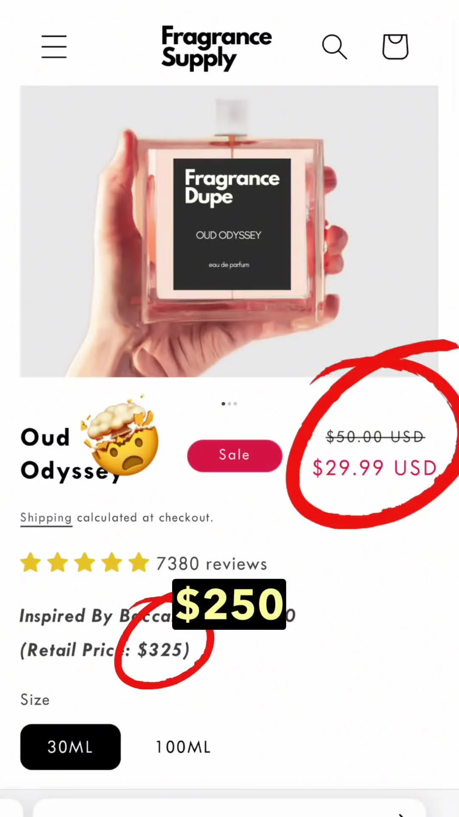This screenshot has height=817, width=459.
Task: Select the 100ML size option
Action: tap(183, 747)
